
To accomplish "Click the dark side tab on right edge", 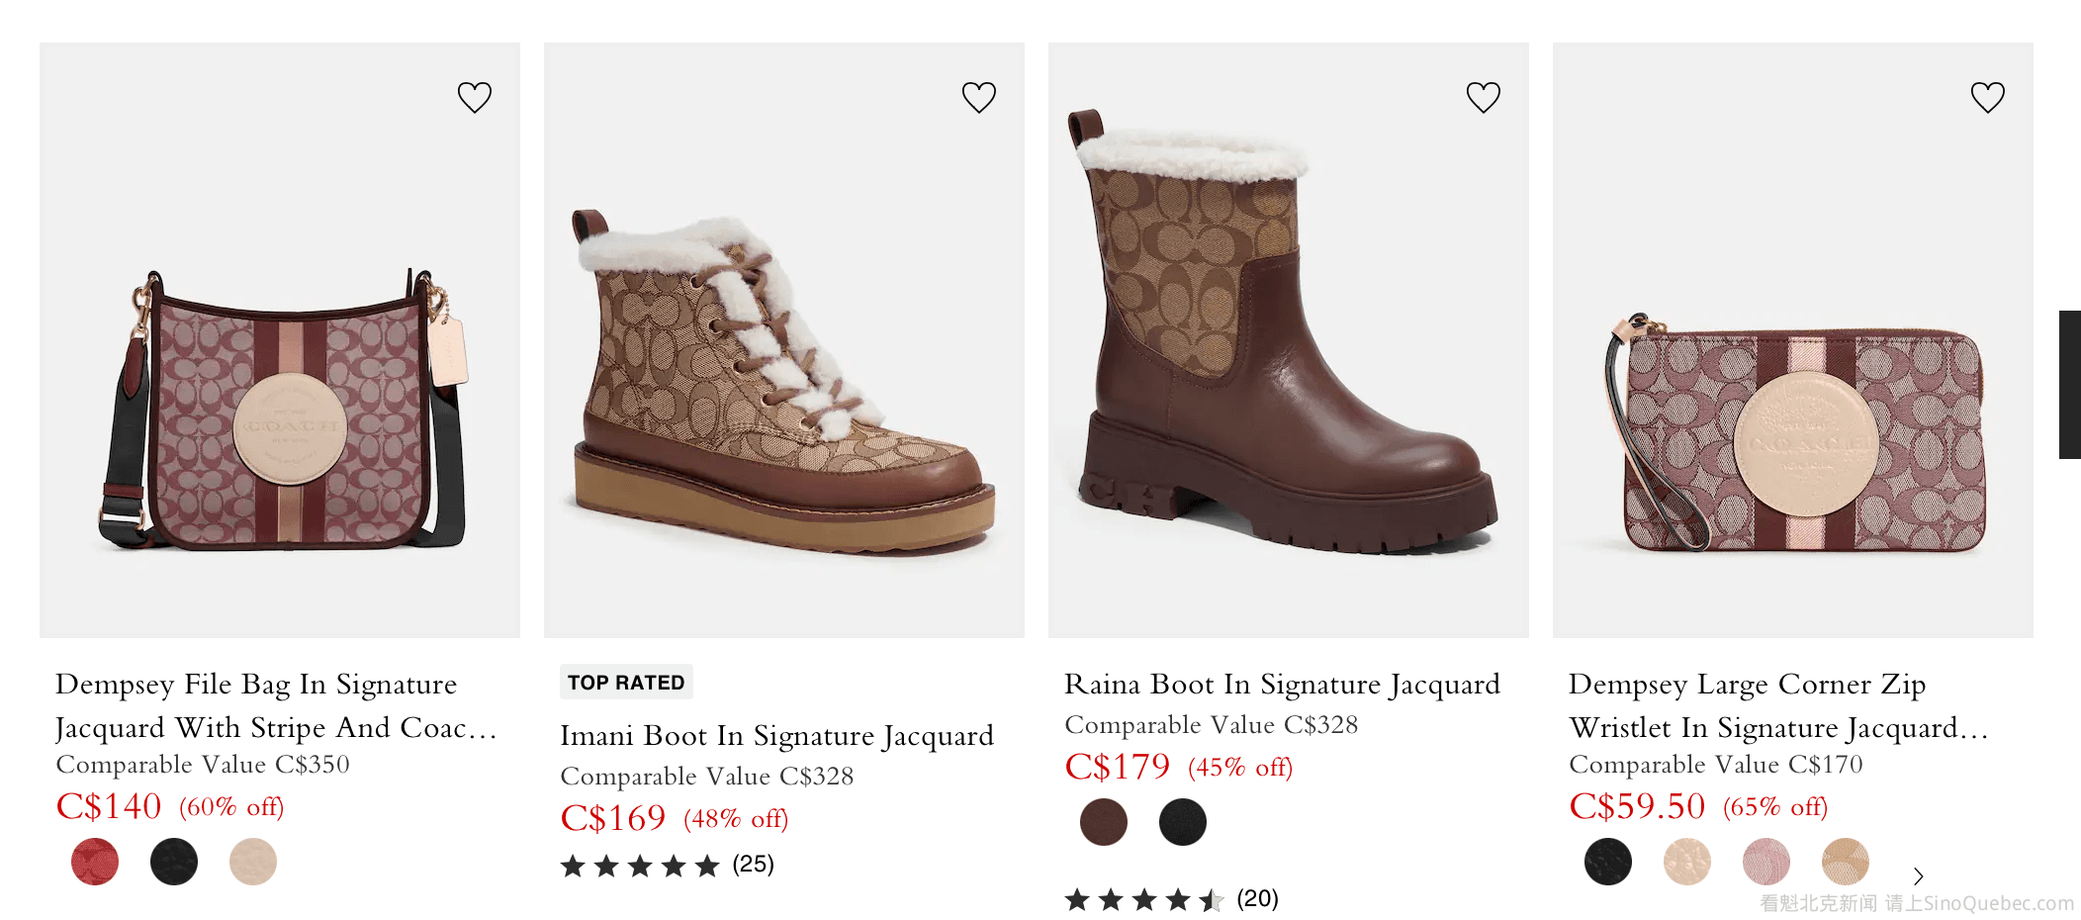I will point(2070,384).
